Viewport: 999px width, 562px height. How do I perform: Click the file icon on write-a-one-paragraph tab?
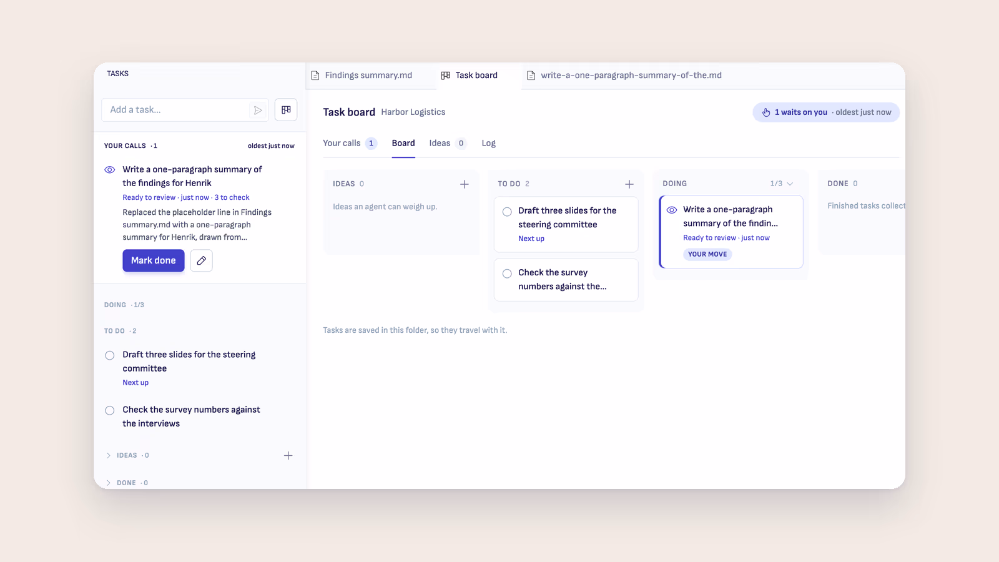[x=531, y=76]
